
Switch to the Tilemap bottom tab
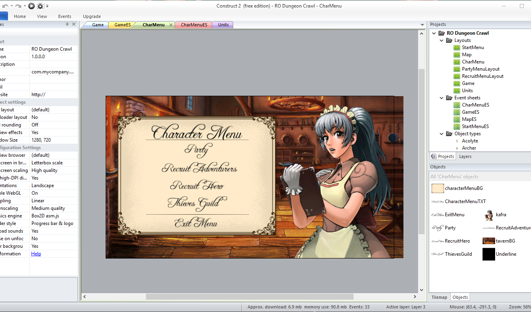pos(439,297)
